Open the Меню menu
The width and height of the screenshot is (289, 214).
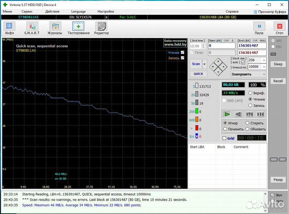(x=7, y=11)
